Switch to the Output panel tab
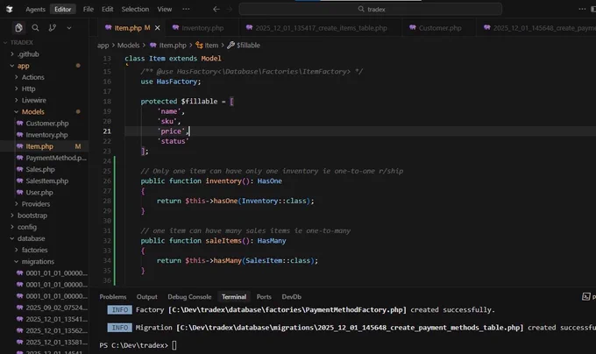 click(146, 297)
